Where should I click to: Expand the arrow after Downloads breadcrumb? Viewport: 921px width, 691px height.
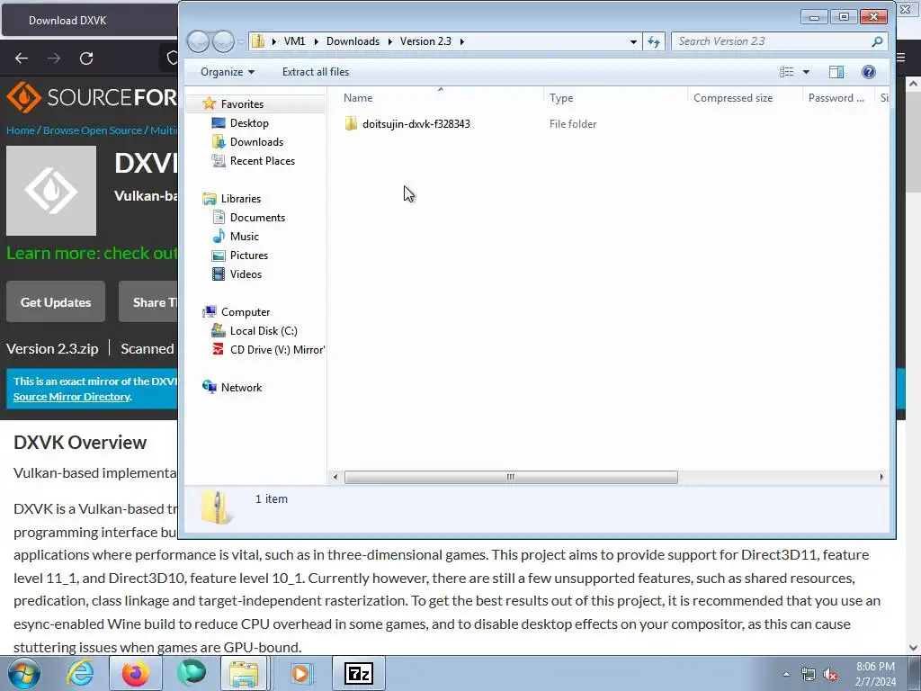click(x=389, y=41)
